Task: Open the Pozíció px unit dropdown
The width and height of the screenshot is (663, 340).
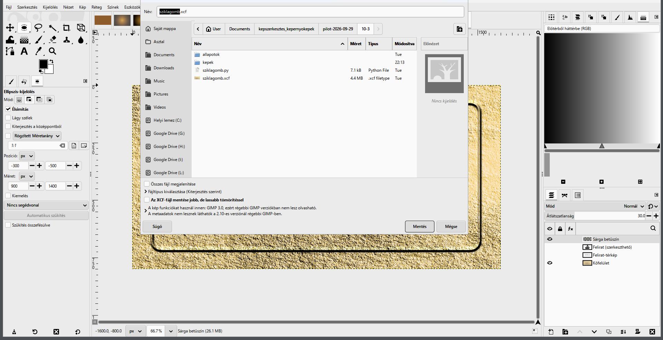Action: 27,156
